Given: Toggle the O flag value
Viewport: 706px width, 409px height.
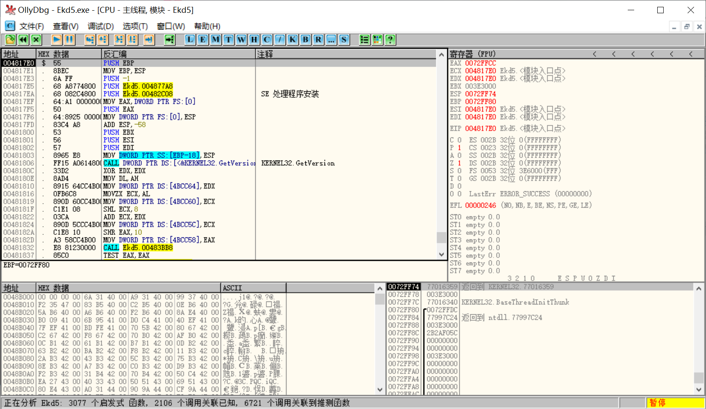Looking at the screenshot, I should pyautogui.click(x=459, y=194).
